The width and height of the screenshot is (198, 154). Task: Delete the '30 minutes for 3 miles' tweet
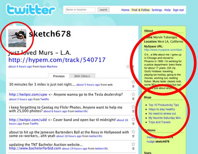pos(133,86)
